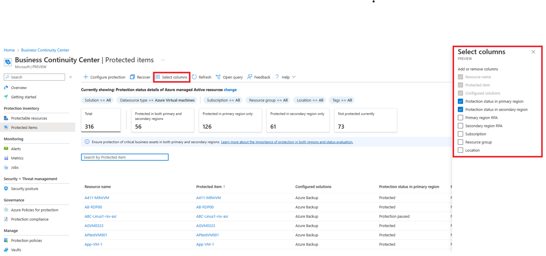Click the Protectable resources icon
Screen dimensions: 546x256
click(6, 118)
